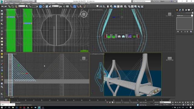The image size is (194, 109).
Task: Open the named selection sets dropdown
Action: coord(92,6)
